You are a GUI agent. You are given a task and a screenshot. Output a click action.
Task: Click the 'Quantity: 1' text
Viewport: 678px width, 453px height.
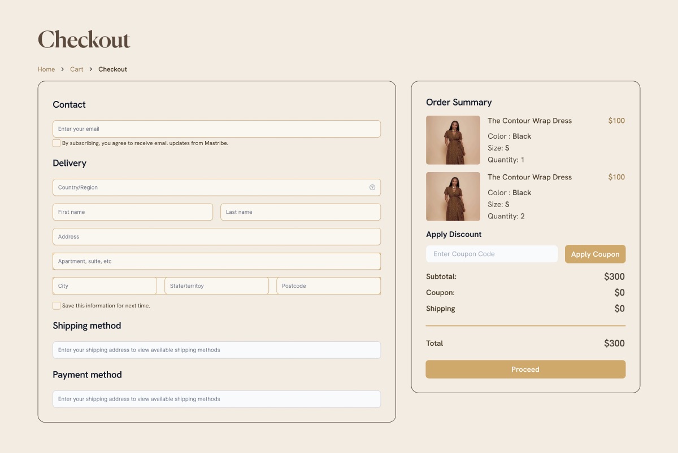point(506,160)
